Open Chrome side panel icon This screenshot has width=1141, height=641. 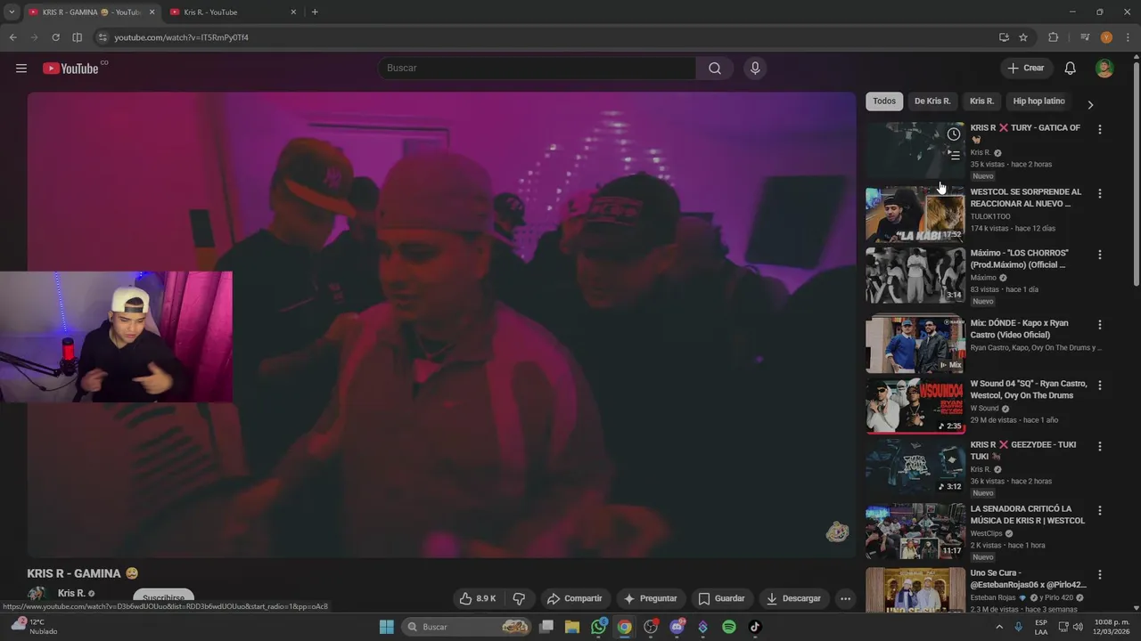click(x=78, y=37)
